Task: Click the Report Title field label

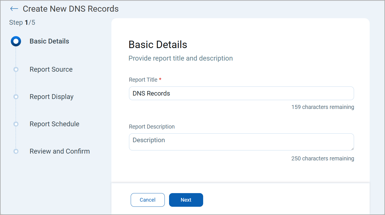Action: pyautogui.click(x=143, y=80)
